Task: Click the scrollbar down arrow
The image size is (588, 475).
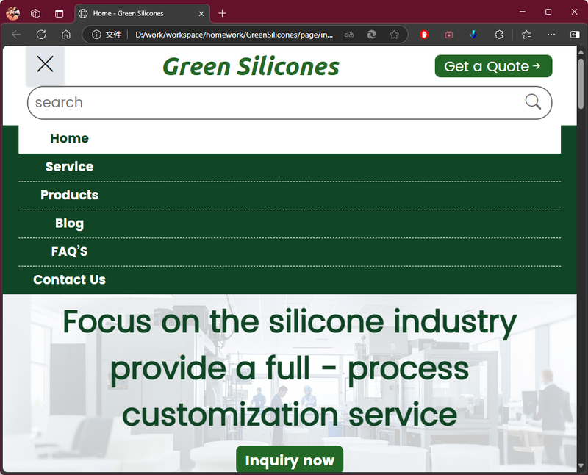Action: click(x=581, y=465)
